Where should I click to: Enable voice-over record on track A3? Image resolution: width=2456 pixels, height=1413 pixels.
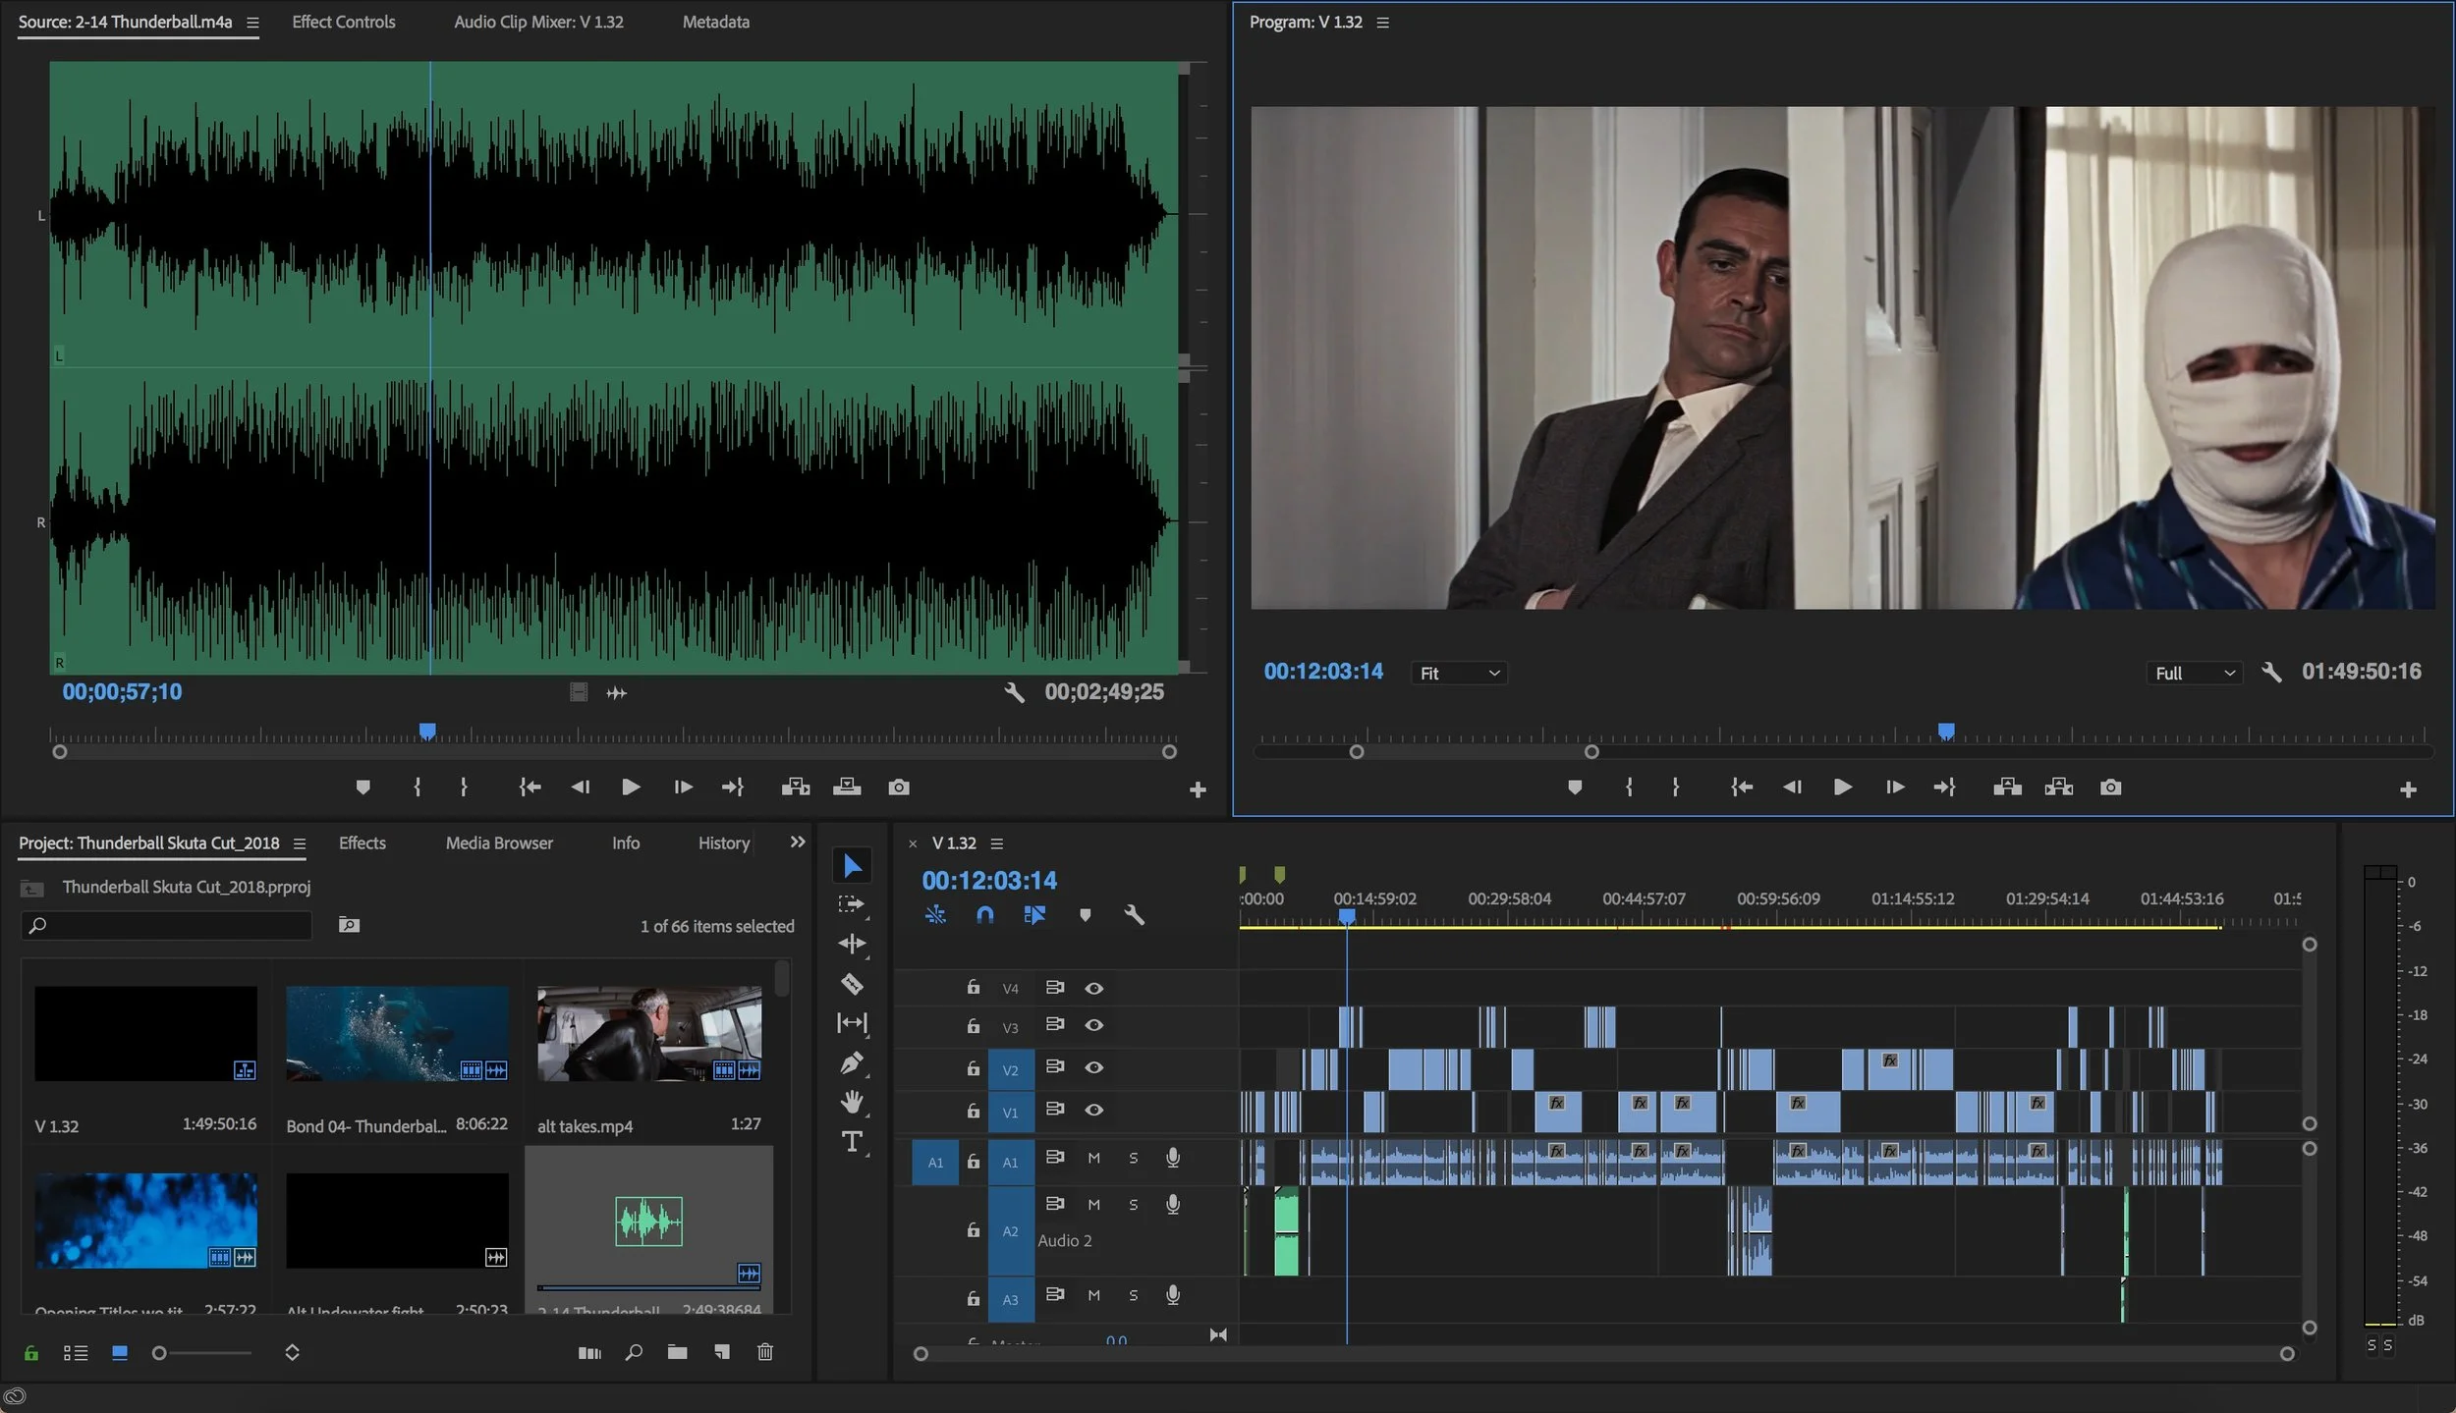click(1172, 1296)
